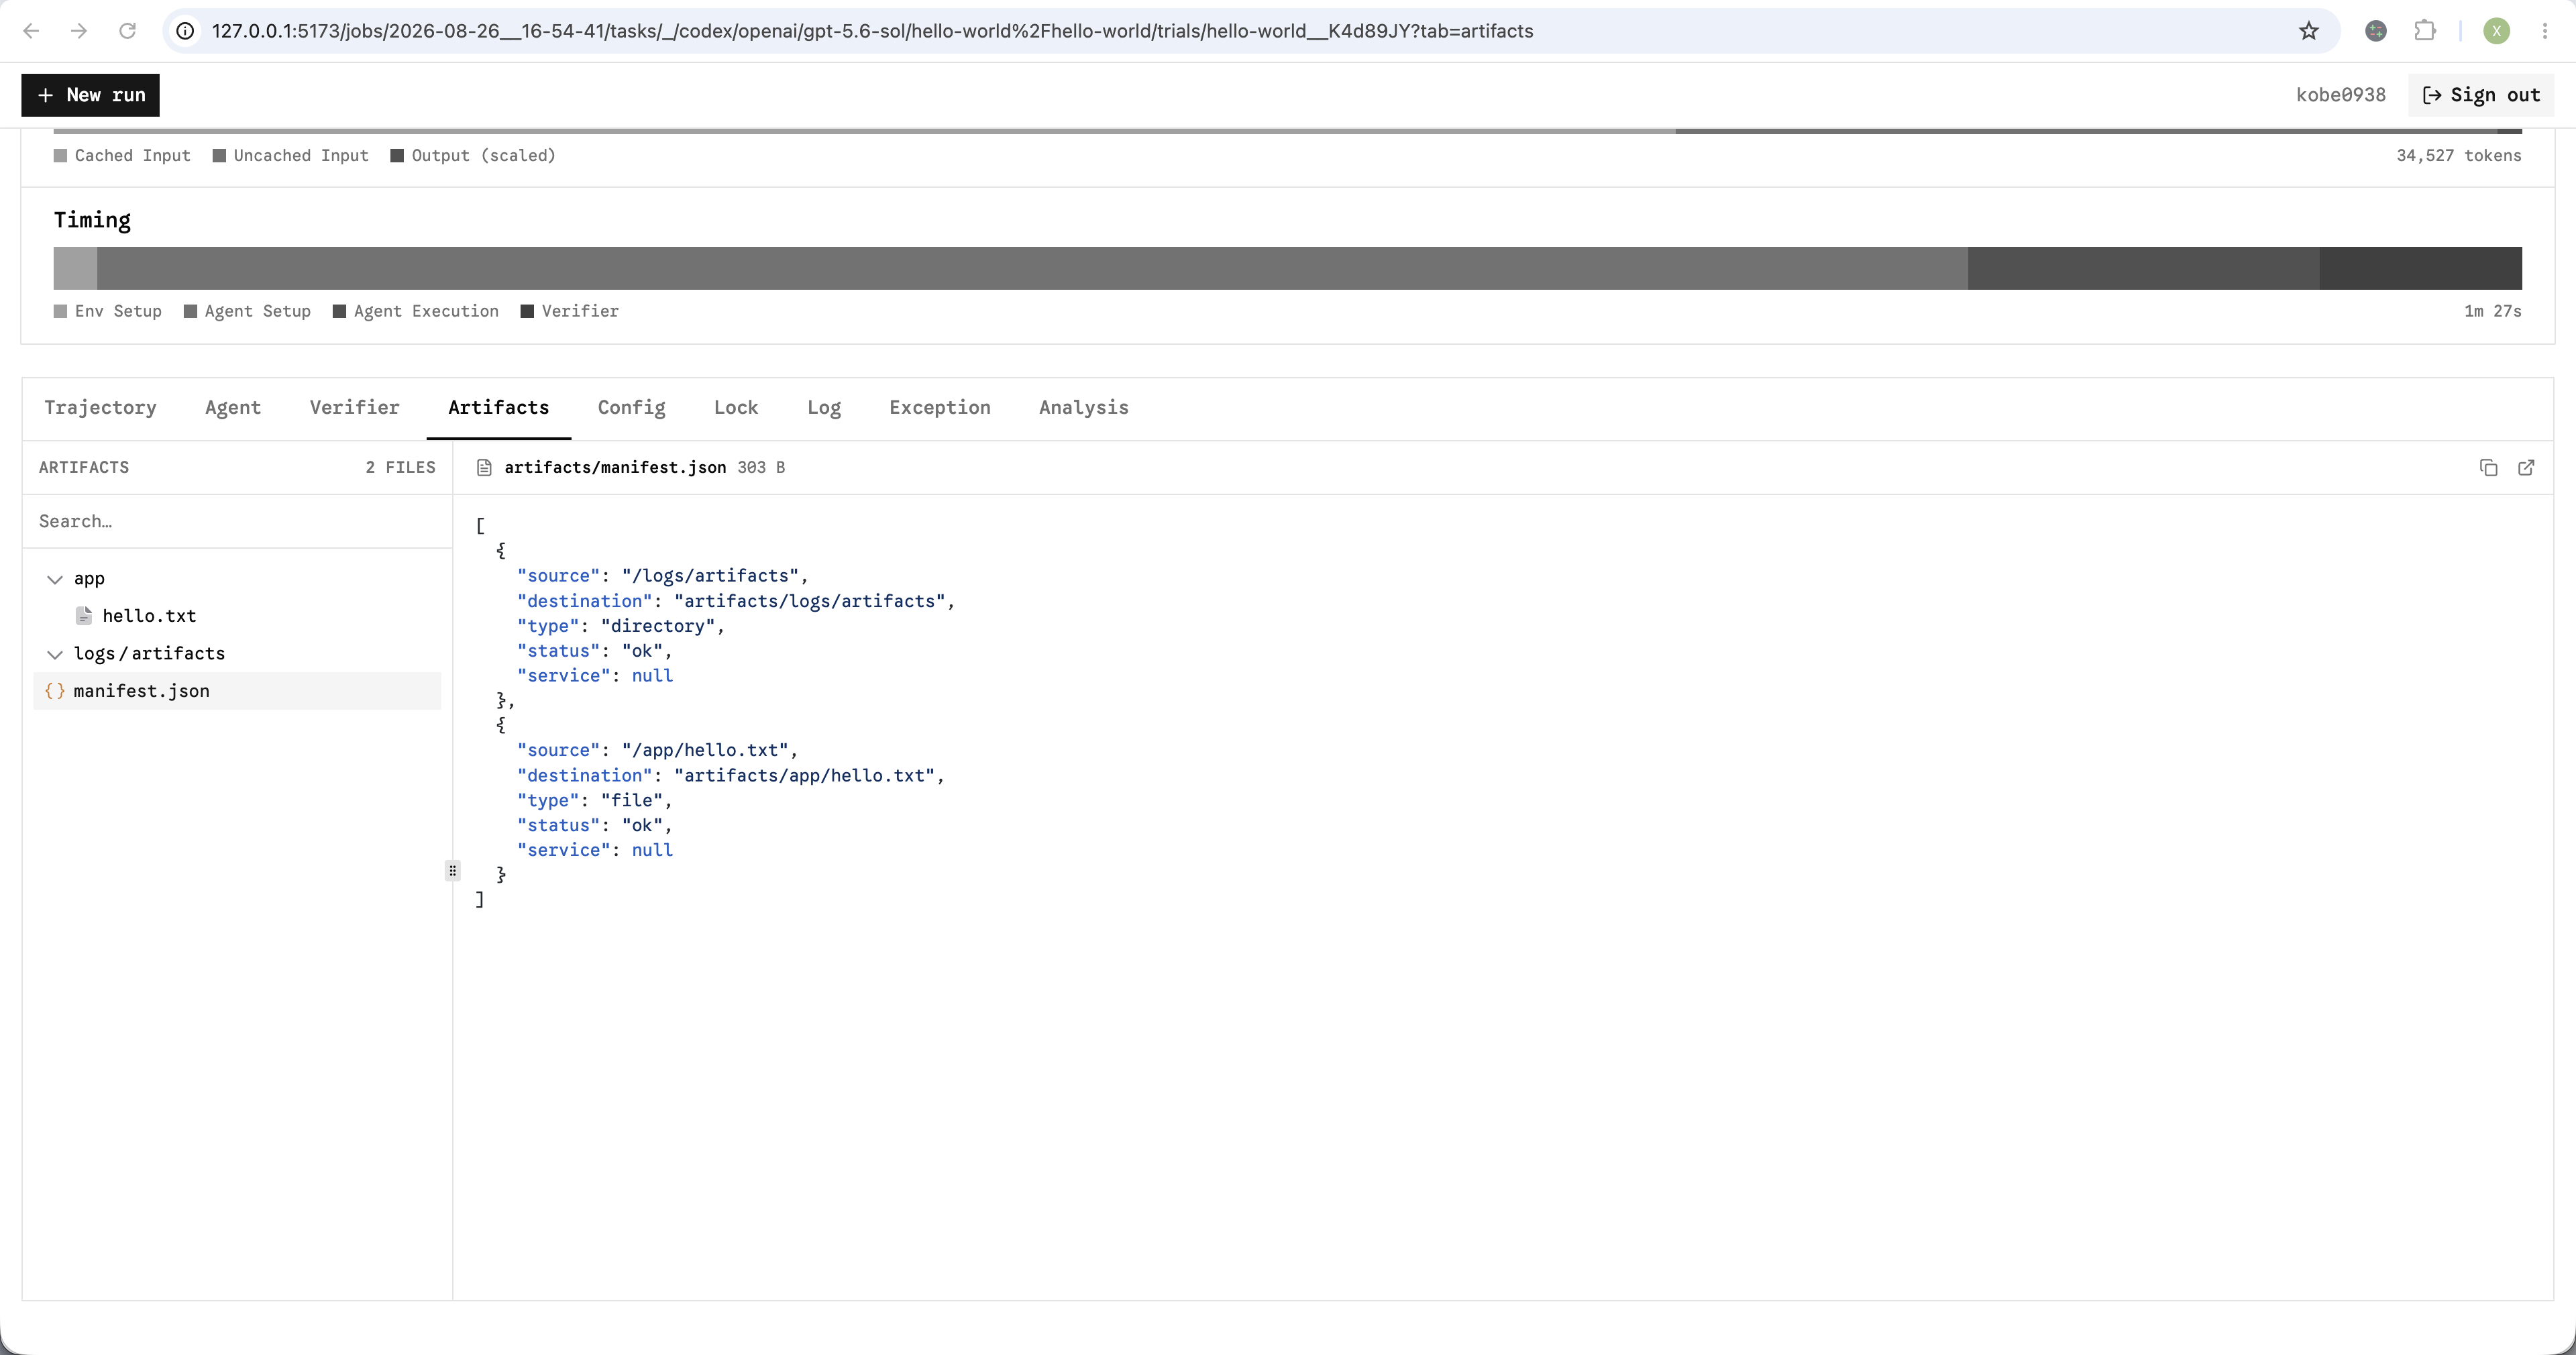
Task: Click the 2 FILES count label
Action: click(x=400, y=468)
